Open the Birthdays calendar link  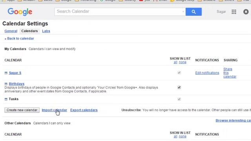[16, 84]
